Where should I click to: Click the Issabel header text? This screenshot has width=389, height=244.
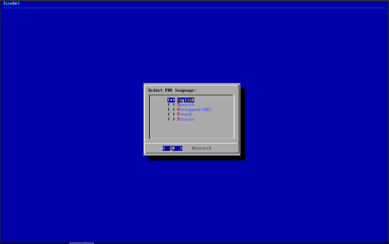tap(11, 3)
